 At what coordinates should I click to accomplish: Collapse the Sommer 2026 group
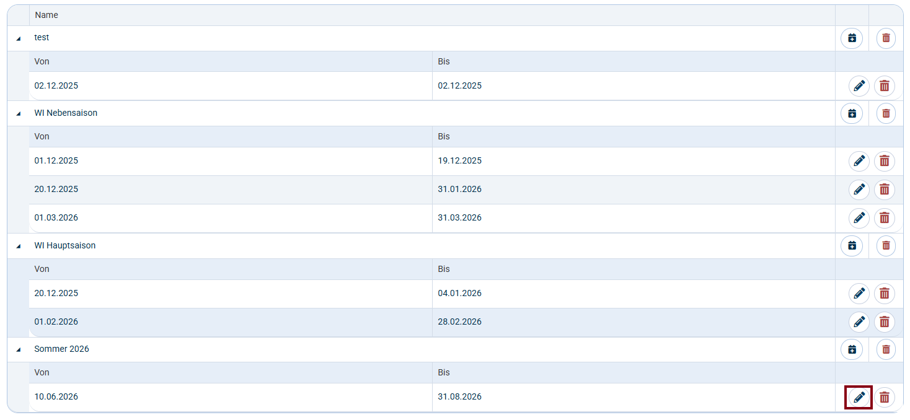tap(18, 349)
